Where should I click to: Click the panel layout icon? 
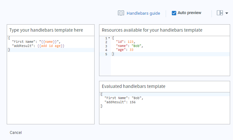220,13
